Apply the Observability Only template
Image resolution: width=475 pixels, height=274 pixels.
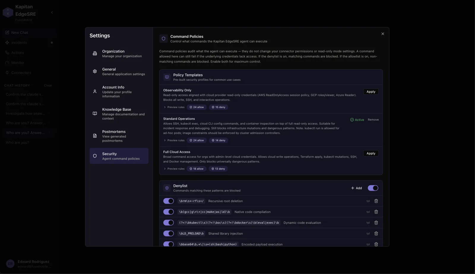(x=371, y=92)
